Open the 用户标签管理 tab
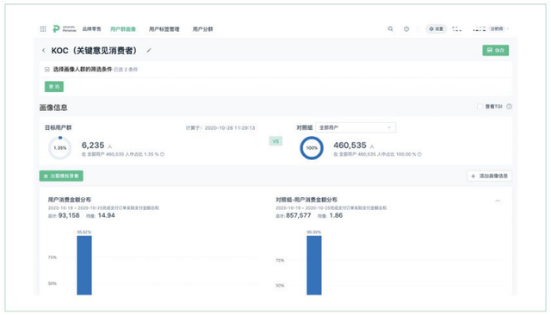This screenshot has height=315, width=551. tap(164, 29)
